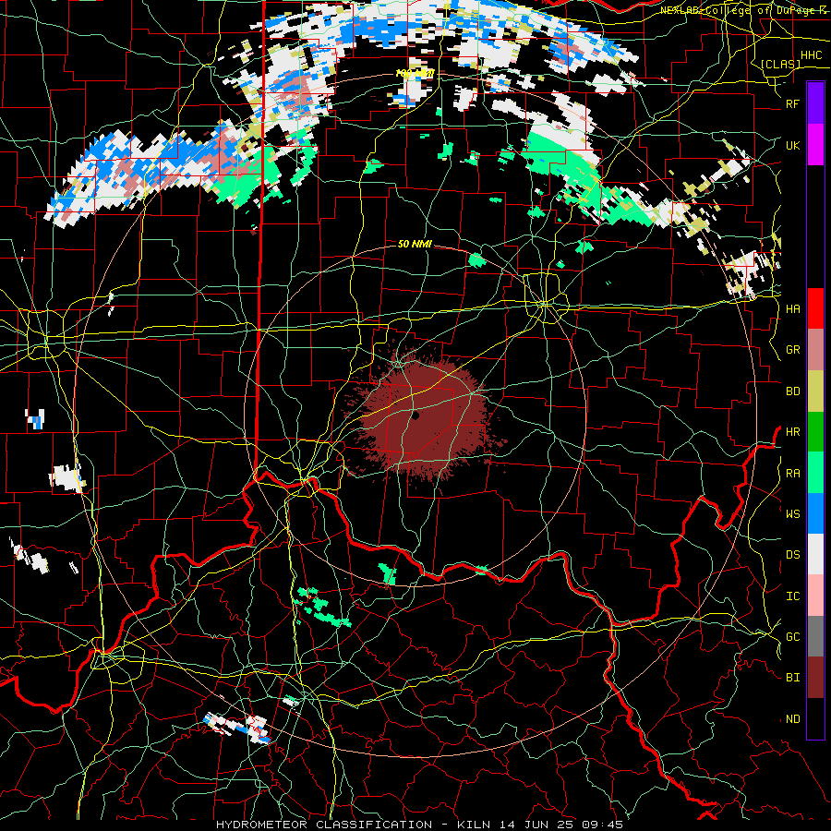Image resolution: width=831 pixels, height=831 pixels.
Task: Click the UK legend label
Action: [x=792, y=145]
